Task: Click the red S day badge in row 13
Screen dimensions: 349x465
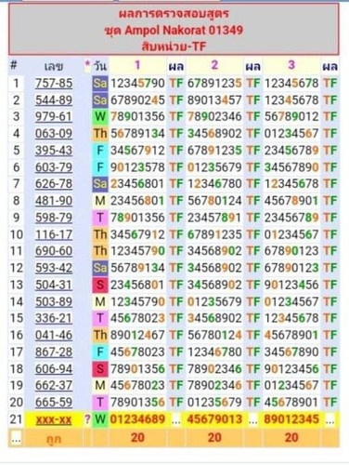Action: pyautogui.click(x=100, y=285)
